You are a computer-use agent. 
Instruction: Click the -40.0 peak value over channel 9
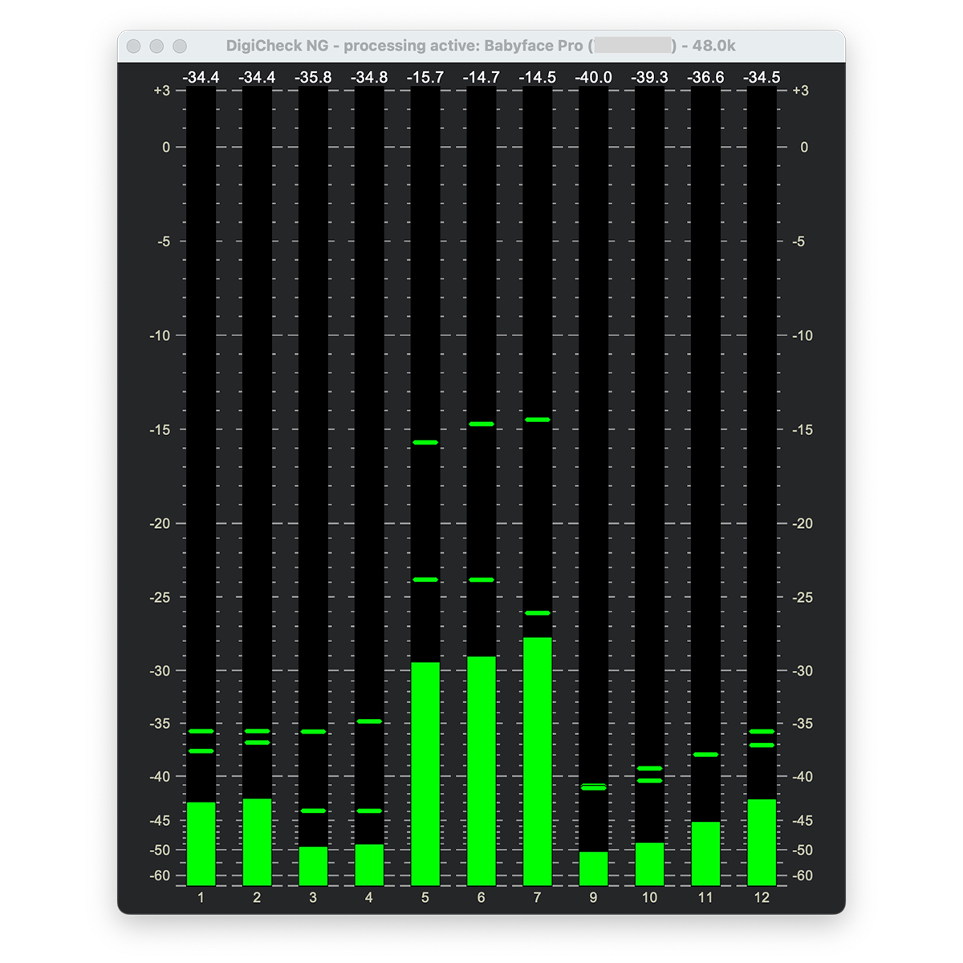(593, 77)
